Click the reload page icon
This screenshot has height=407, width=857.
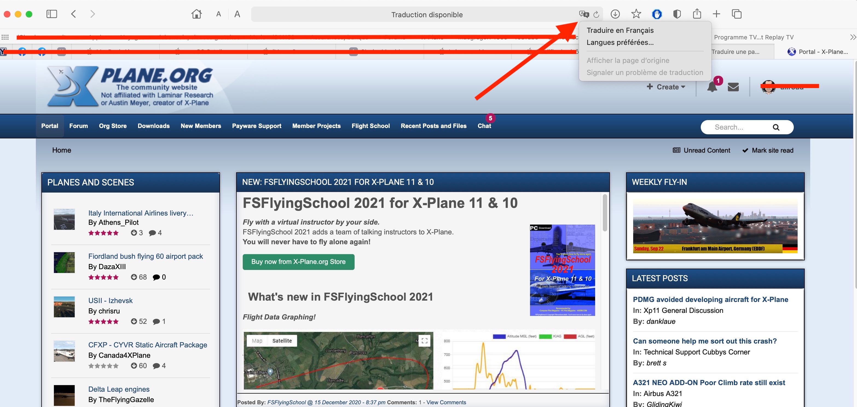point(596,14)
